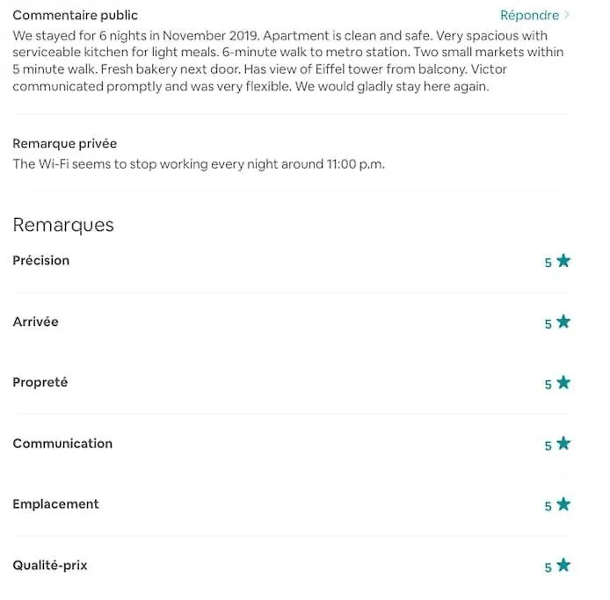Click the Répondre link

(x=529, y=15)
